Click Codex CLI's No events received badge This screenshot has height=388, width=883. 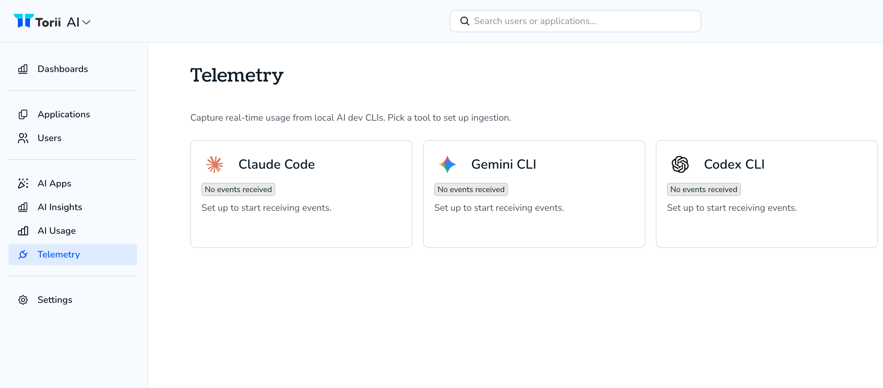pos(704,189)
